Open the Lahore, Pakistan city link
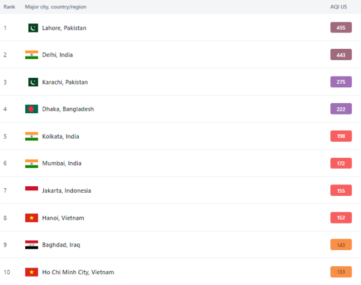Image resolution: width=361 pixels, height=285 pixels. click(64, 28)
